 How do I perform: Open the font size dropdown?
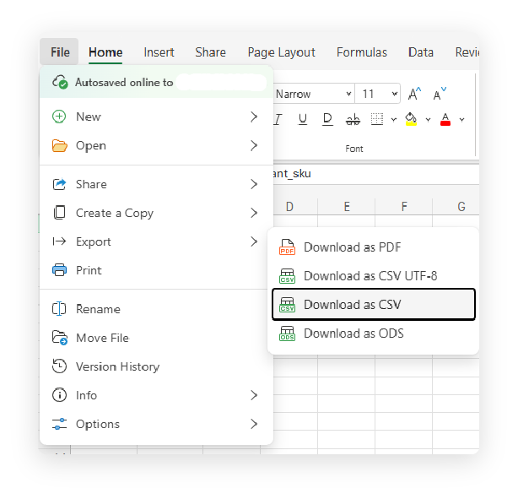tap(394, 94)
